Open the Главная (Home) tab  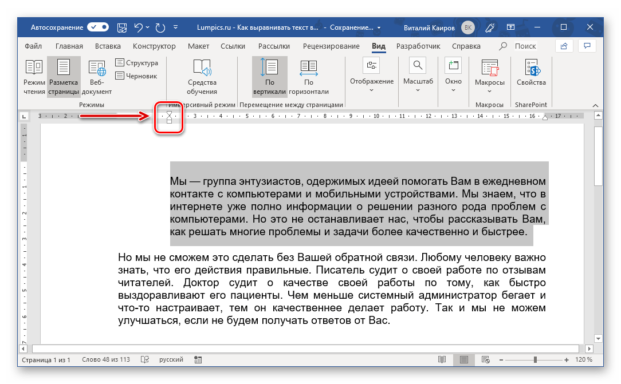coord(69,46)
